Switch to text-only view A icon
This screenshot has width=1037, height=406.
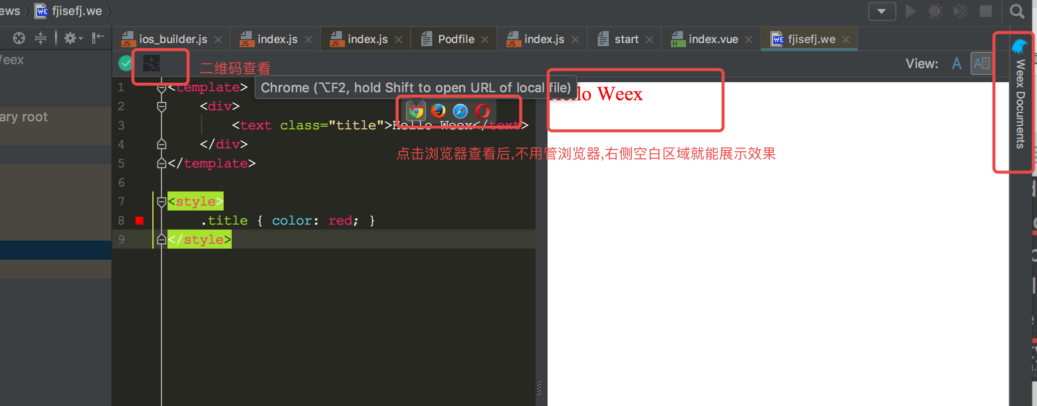(957, 64)
